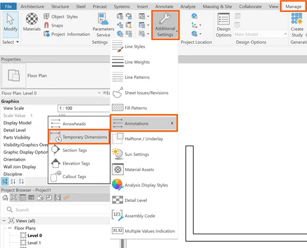307x248 pixels.
Task: Open Analysis Display Styles
Action: coord(144,185)
